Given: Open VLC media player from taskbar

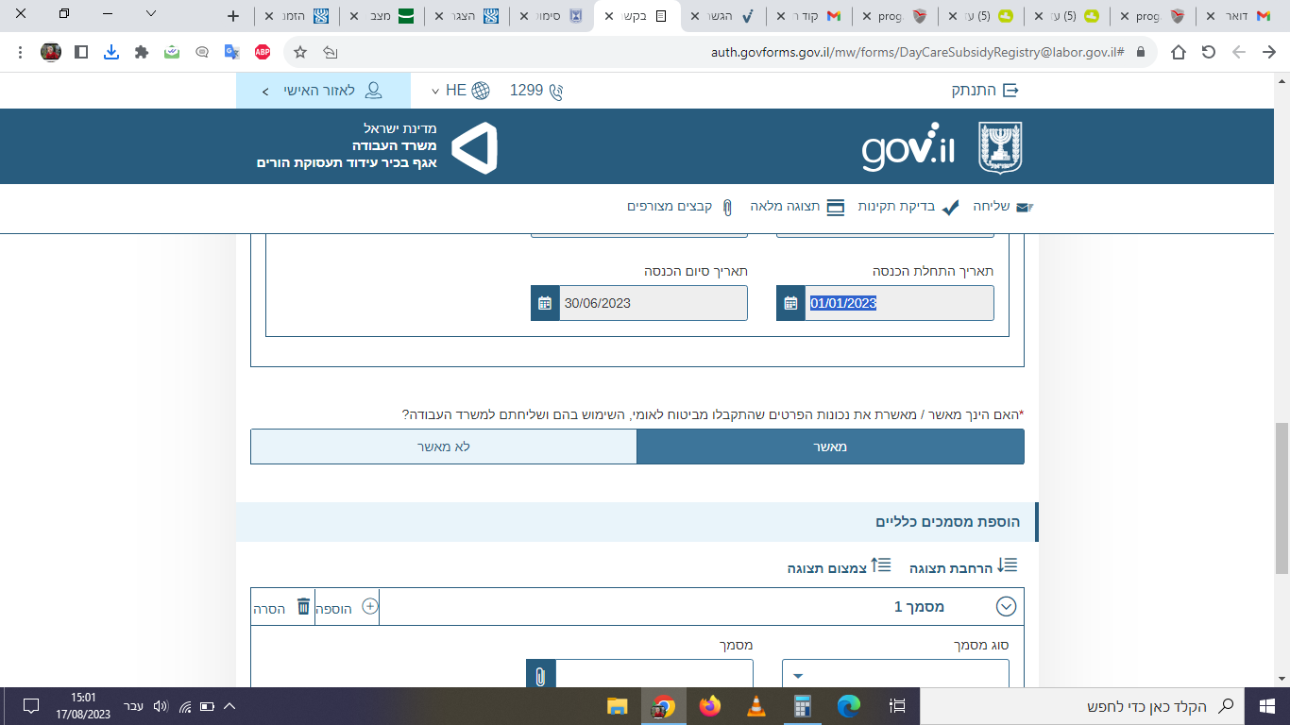Looking at the screenshot, I should click(756, 706).
